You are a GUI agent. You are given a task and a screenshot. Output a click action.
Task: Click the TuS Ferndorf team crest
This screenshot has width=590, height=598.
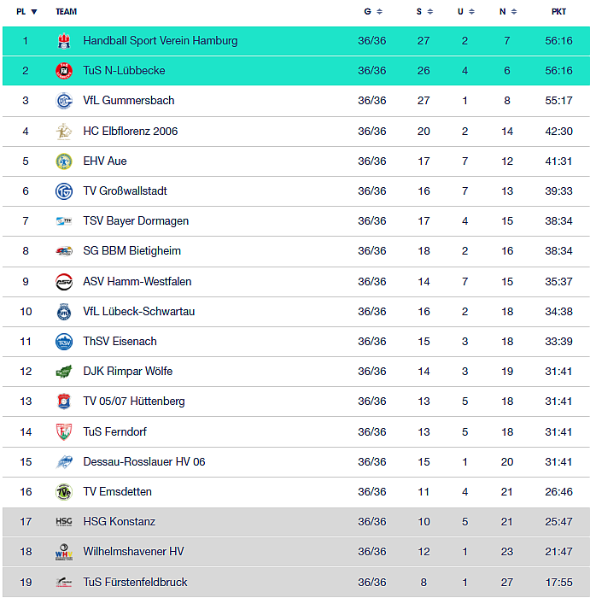click(64, 431)
